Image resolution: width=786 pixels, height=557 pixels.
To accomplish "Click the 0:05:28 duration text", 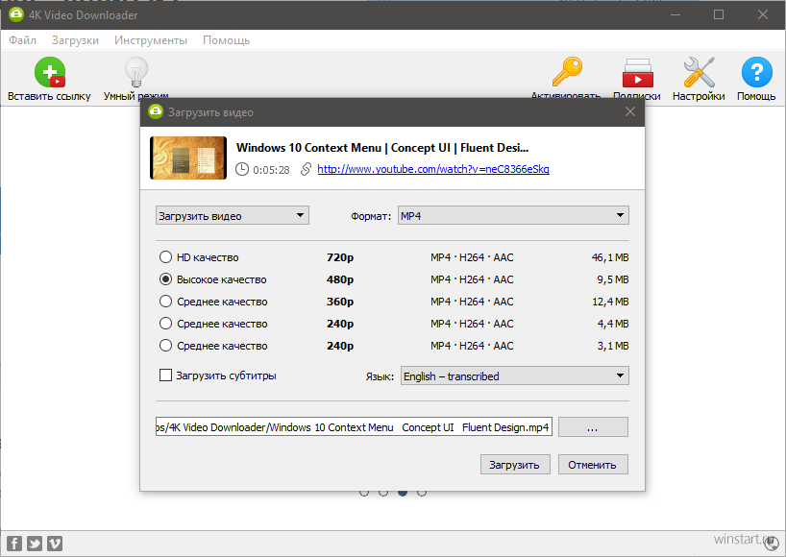I will coord(271,170).
